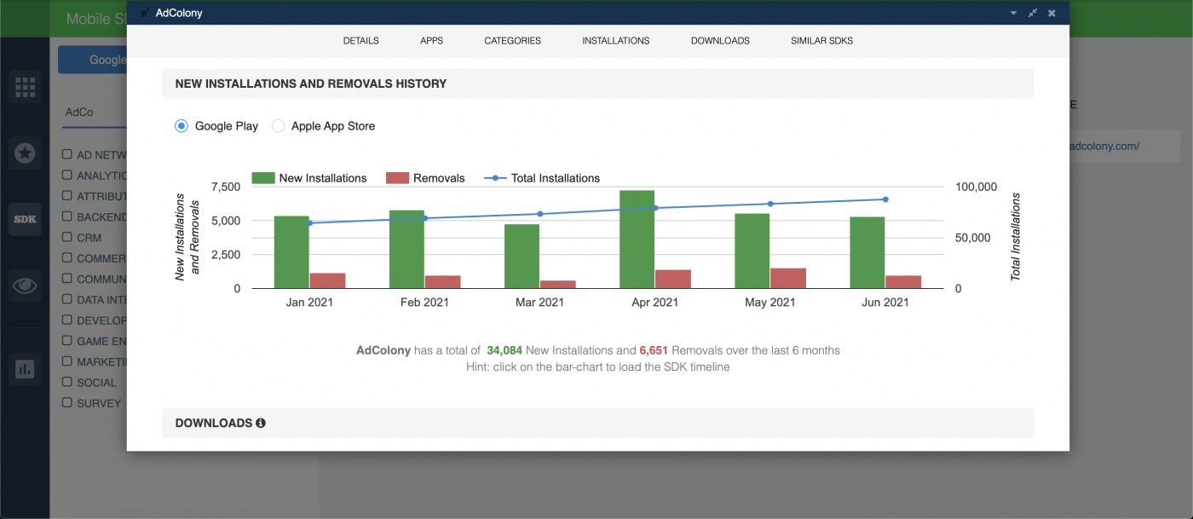Click the eye icon in the sidebar
This screenshot has width=1193, height=519.
[25, 285]
